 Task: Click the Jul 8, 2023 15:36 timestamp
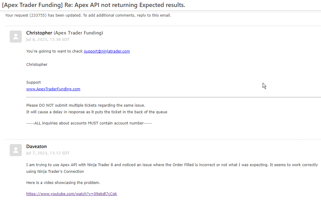[x=48, y=40]
